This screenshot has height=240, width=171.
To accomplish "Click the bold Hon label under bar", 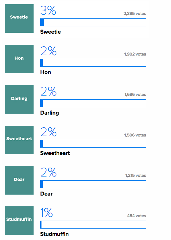I will 46,72.
